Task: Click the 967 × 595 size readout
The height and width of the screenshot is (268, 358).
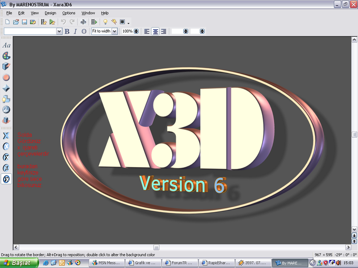Action: pos(323,255)
